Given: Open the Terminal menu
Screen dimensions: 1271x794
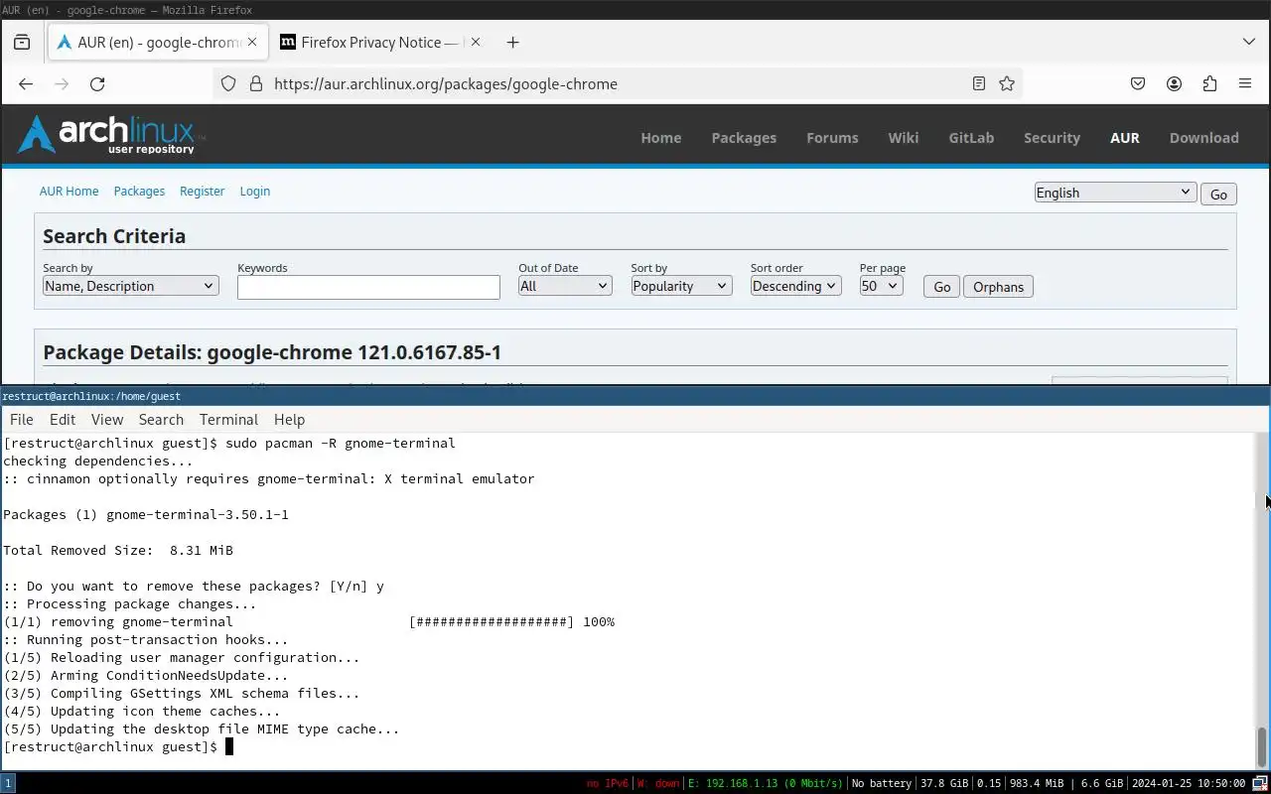Looking at the screenshot, I should pos(228,419).
